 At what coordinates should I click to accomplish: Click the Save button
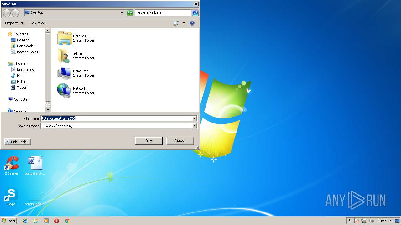[x=148, y=141]
